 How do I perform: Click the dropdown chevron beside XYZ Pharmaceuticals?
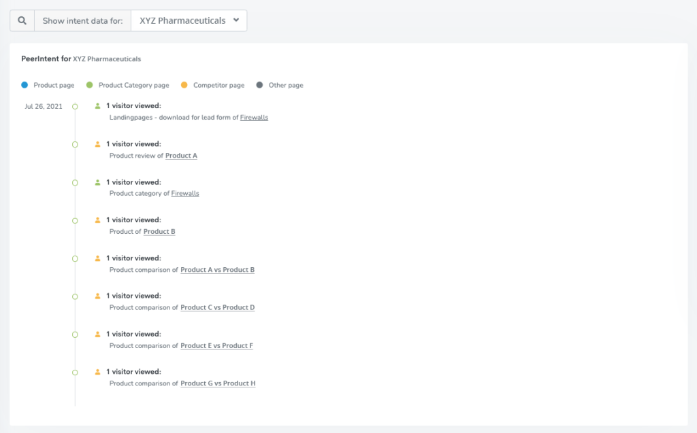(236, 20)
